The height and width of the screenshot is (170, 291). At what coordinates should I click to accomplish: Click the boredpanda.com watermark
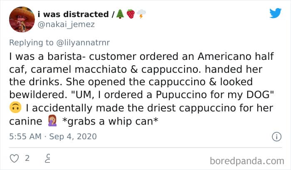point(247,161)
